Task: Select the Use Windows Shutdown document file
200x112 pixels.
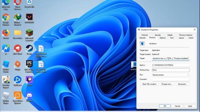Action: (41, 51)
